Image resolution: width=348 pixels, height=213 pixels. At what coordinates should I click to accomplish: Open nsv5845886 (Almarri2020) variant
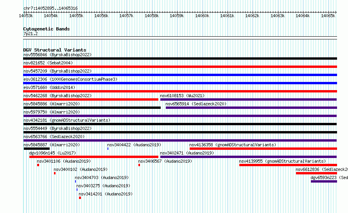tap(52, 104)
